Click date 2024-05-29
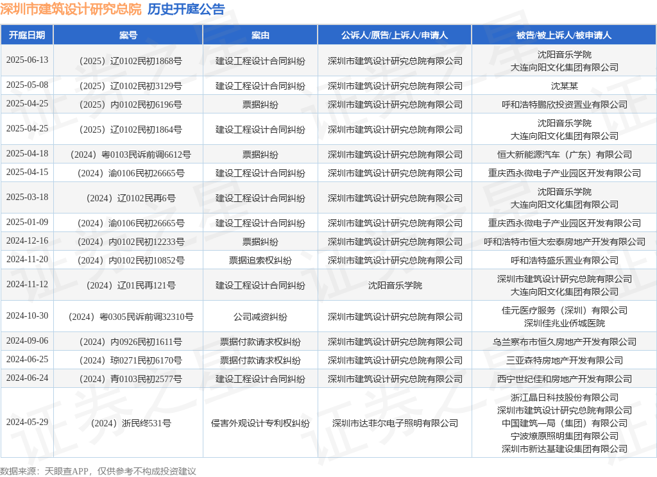 (x=27, y=422)
